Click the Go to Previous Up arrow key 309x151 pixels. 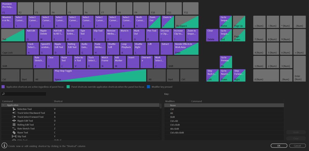coord(226,62)
